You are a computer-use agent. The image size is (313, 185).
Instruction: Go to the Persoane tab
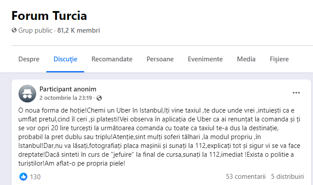point(160,59)
